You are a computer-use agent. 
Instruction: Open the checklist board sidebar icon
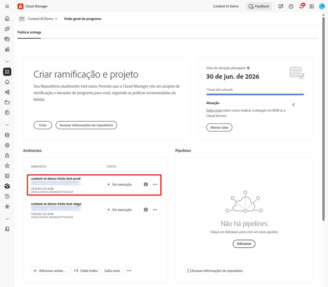(7, 176)
